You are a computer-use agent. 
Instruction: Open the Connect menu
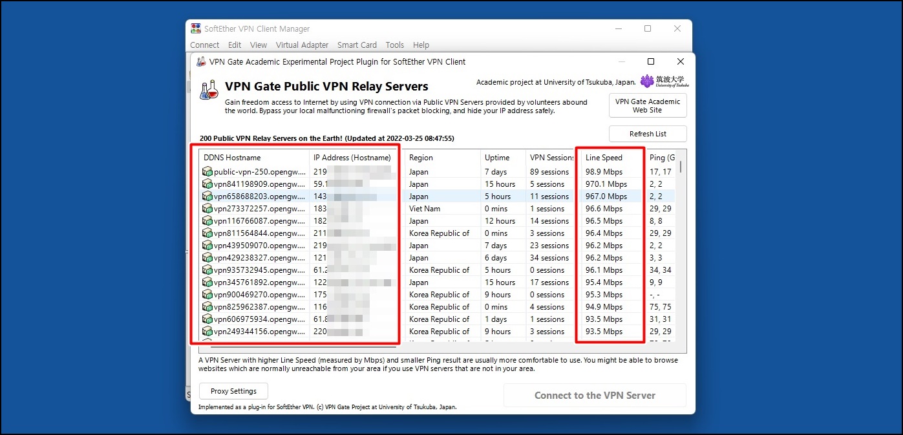(x=204, y=45)
